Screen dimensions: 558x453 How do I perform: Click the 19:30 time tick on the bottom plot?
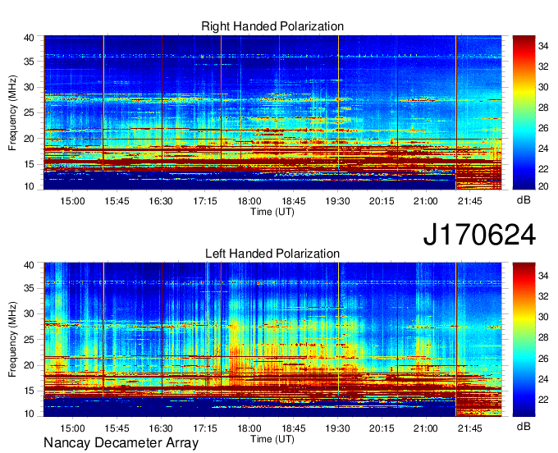337,428
